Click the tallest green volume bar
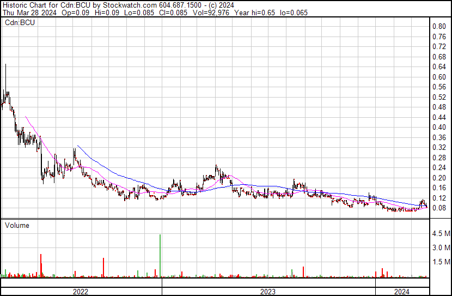The height and width of the screenshot is (296, 452). pyautogui.click(x=160, y=256)
